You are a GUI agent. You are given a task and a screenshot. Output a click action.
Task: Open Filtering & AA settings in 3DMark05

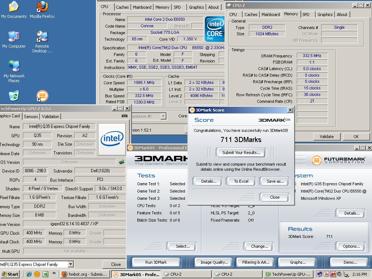[x=256, y=262]
